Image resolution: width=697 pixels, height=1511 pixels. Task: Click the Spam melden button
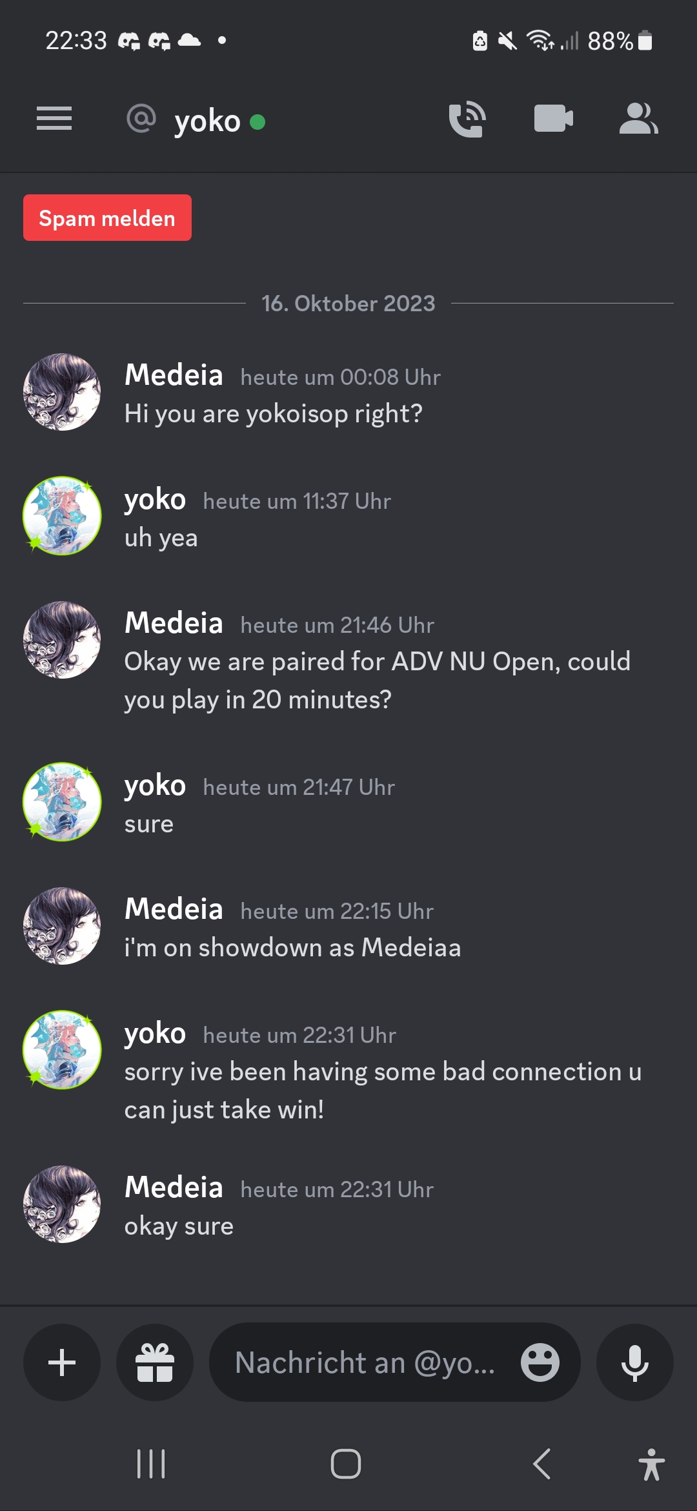(107, 218)
